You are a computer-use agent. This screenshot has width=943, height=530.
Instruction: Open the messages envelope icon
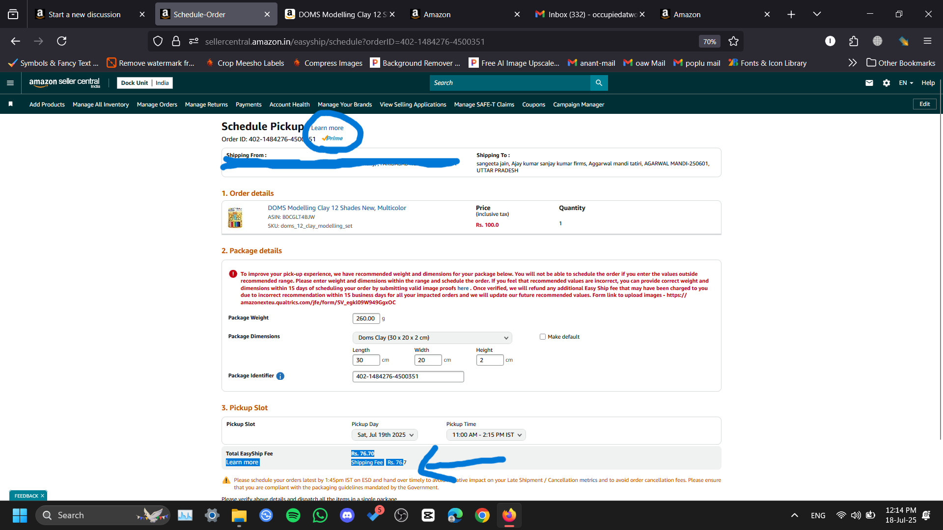869,83
